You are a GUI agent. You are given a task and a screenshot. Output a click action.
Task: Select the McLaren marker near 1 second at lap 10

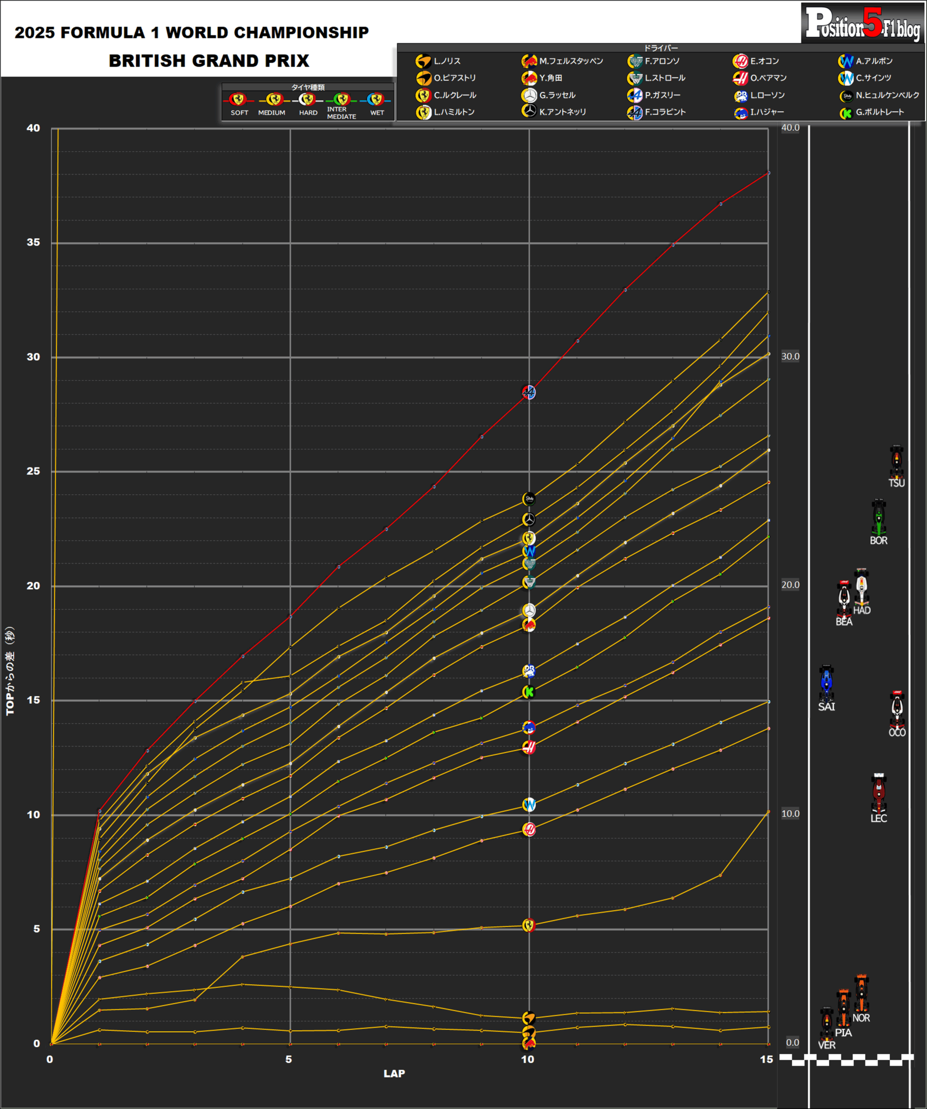click(x=529, y=1018)
